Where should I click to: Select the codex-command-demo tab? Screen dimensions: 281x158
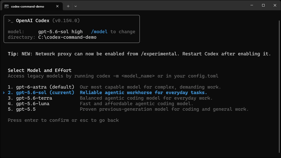click(33, 6)
